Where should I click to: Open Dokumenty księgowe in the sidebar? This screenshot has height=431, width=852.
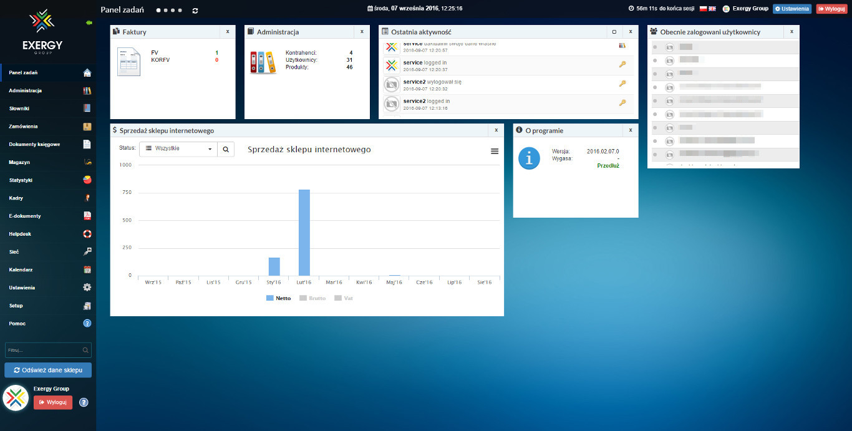tap(48, 144)
